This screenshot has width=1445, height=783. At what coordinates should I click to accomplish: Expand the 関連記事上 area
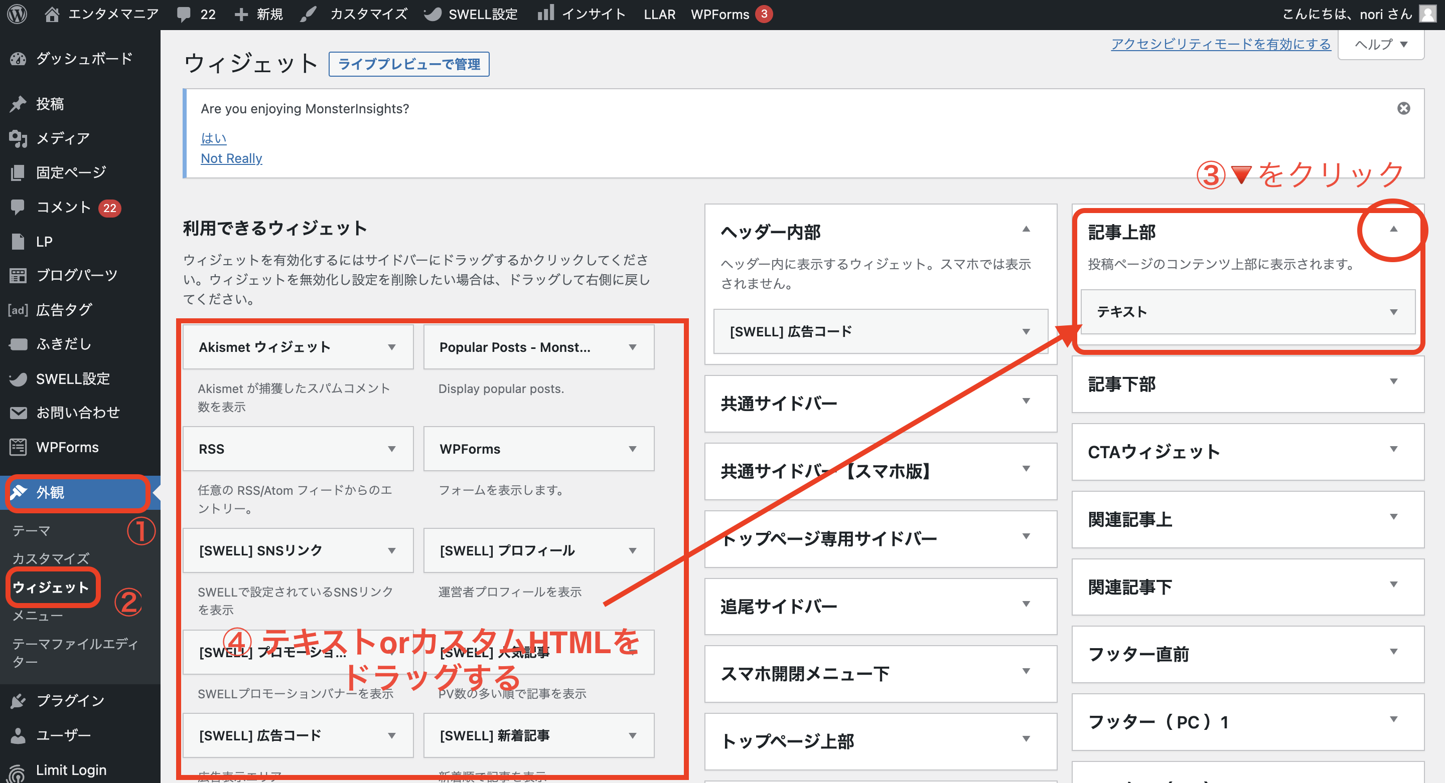point(1393,517)
